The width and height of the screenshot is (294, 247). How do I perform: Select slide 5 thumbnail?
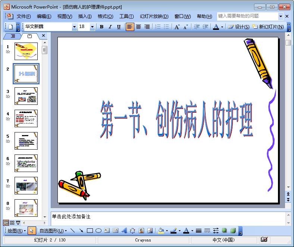point(26,141)
